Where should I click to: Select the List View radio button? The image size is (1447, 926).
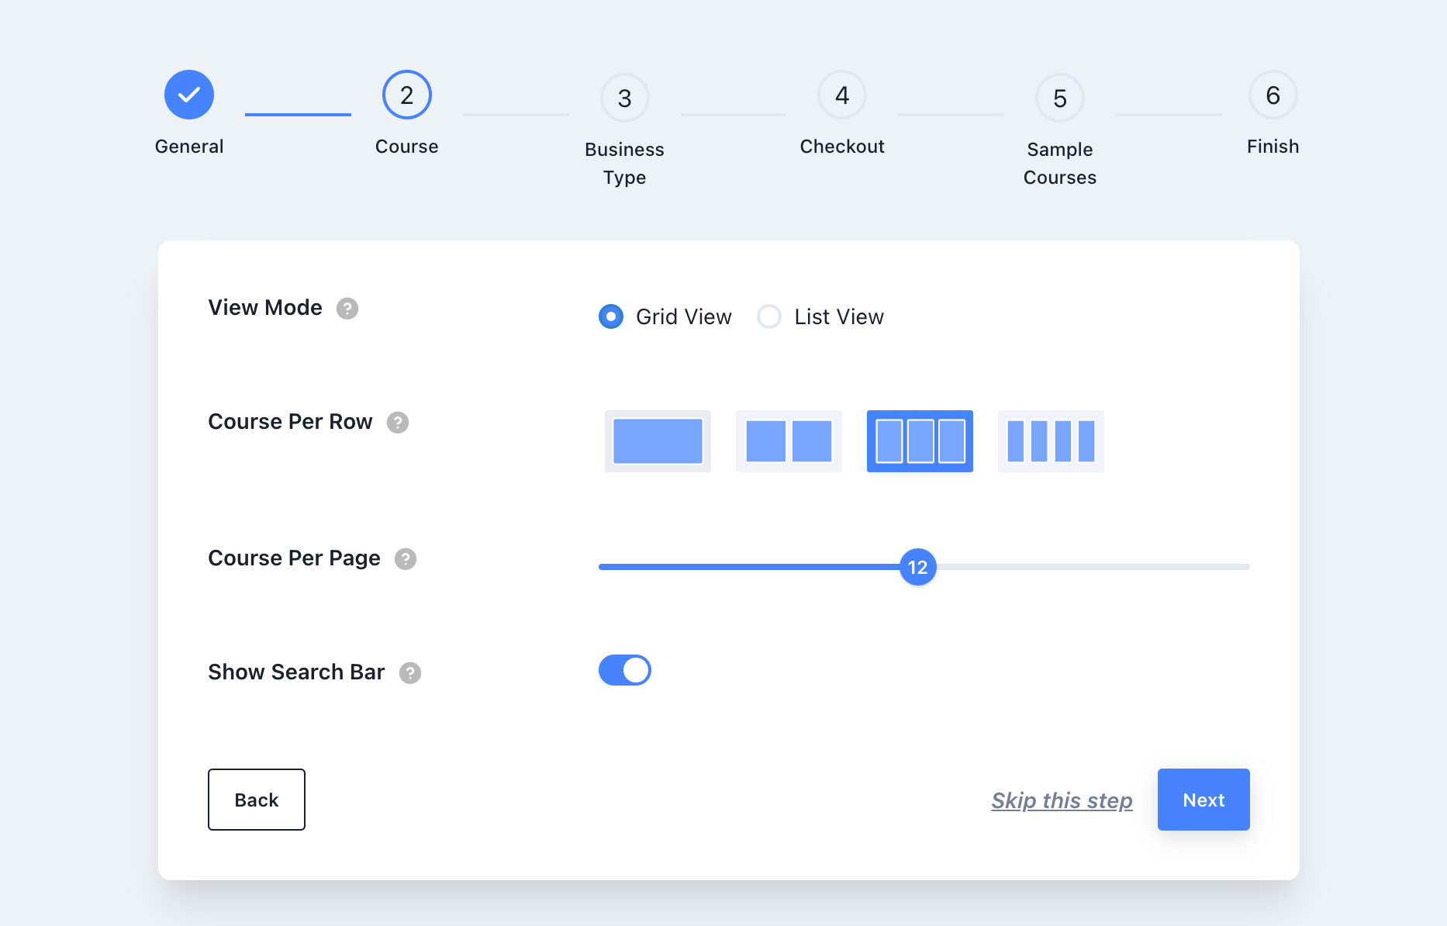click(769, 316)
